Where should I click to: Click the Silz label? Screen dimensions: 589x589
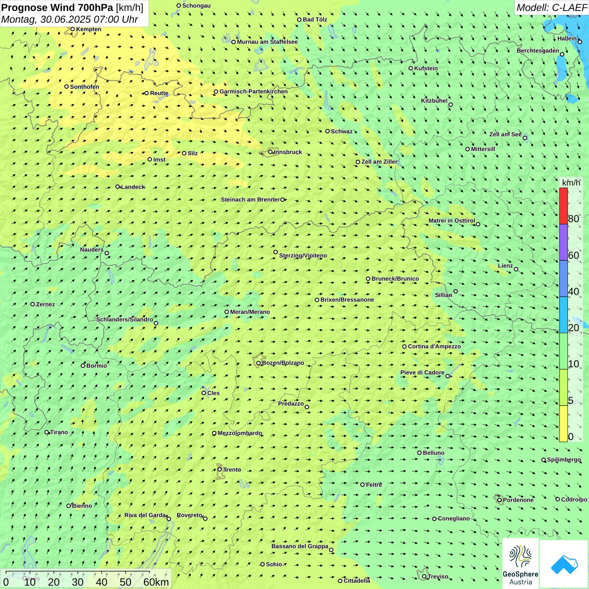point(193,153)
